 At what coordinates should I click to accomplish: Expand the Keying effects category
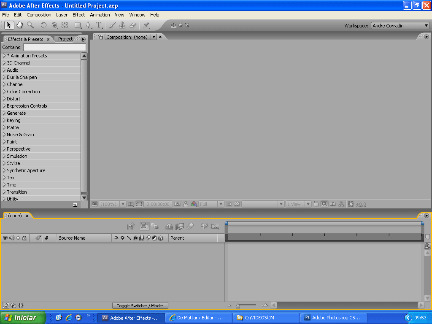pyautogui.click(x=4, y=120)
